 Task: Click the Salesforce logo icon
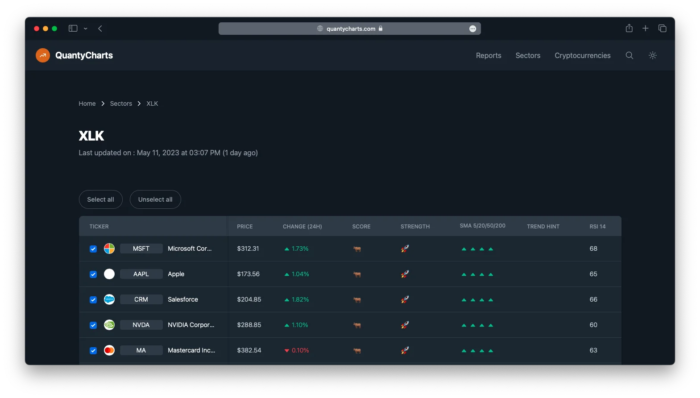pyautogui.click(x=109, y=299)
